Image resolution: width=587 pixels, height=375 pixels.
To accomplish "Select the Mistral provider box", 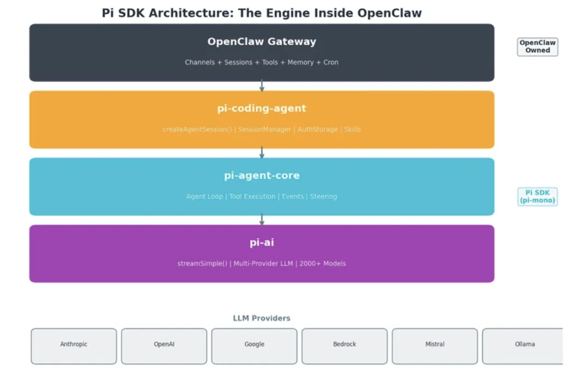I will pyautogui.click(x=435, y=346).
